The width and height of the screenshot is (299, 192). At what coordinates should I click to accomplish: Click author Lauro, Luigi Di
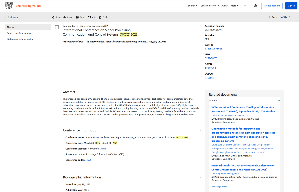pos(218,145)
